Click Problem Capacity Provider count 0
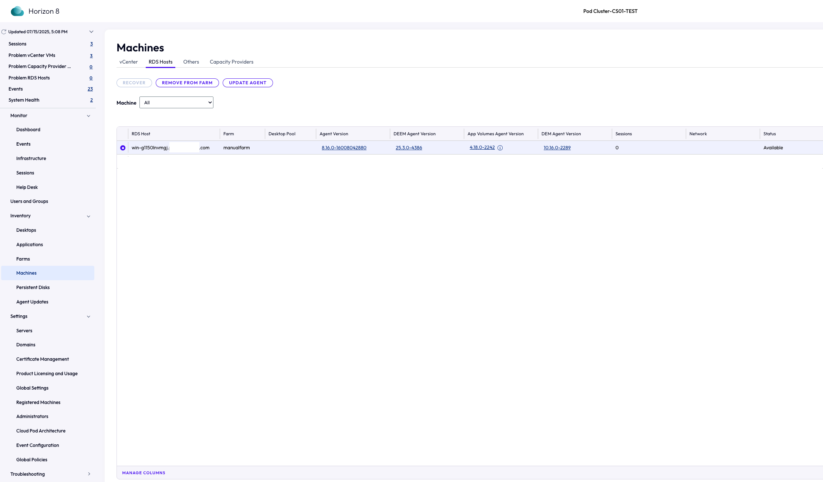The width and height of the screenshot is (823, 482). click(91, 67)
